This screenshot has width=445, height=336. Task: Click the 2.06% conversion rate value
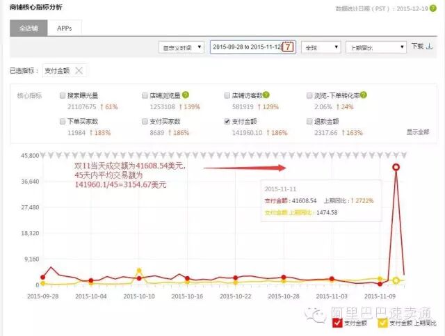point(323,107)
